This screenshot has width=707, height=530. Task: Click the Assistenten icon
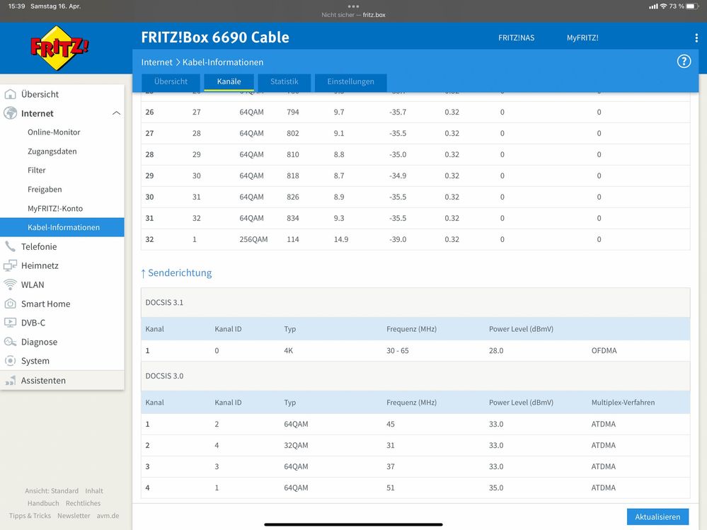pos(10,381)
